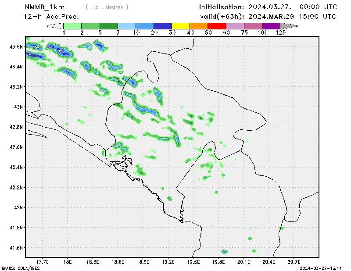Click the dashed arrow below 1 on legend
The height and width of the screenshot is (271, 351).
coord(55,26)
